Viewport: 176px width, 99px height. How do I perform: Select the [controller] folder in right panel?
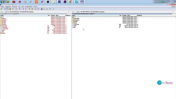(76, 18)
